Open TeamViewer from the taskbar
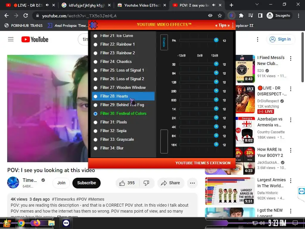 (x=66, y=223)
